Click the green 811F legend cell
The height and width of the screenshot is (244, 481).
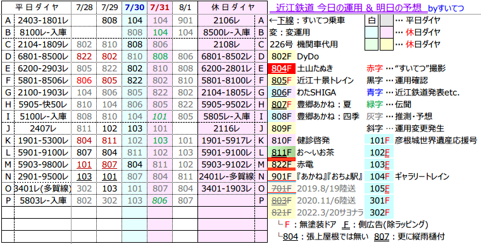tap(282, 152)
